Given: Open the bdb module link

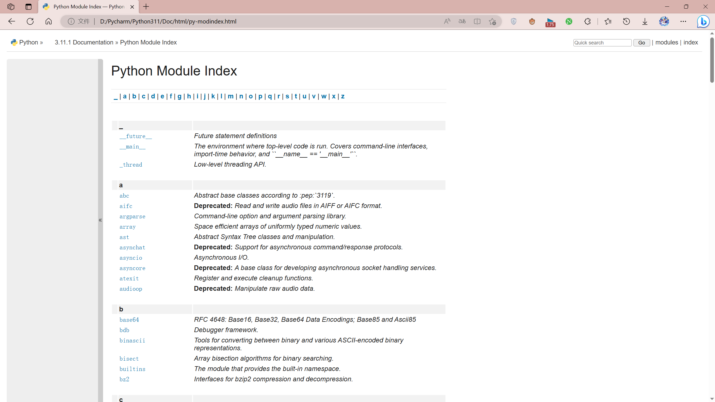Looking at the screenshot, I should tap(124, 330).
